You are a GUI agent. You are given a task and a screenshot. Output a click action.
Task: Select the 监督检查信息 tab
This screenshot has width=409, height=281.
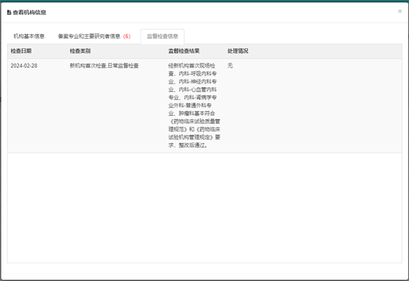pos(162,36)
